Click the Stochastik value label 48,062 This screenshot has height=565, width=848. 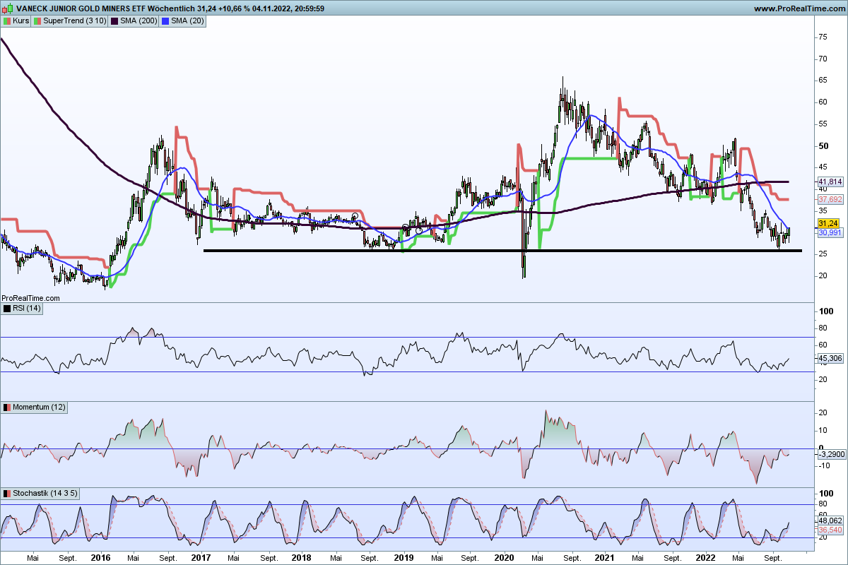pyautogui.click(x=830, y=519)
